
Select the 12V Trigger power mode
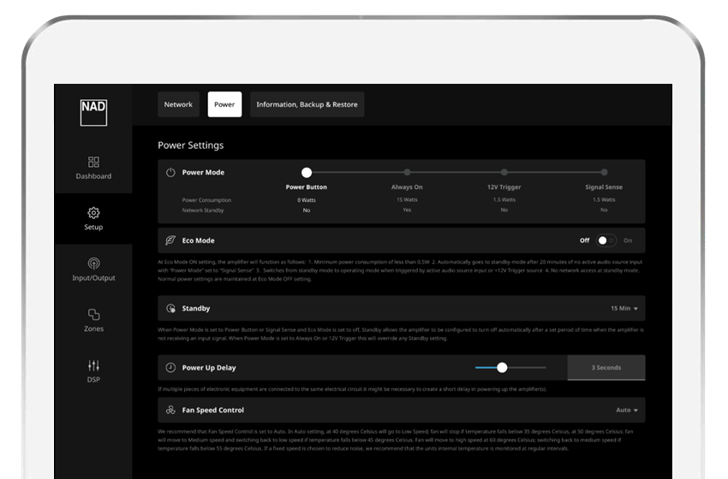point(504,173)
